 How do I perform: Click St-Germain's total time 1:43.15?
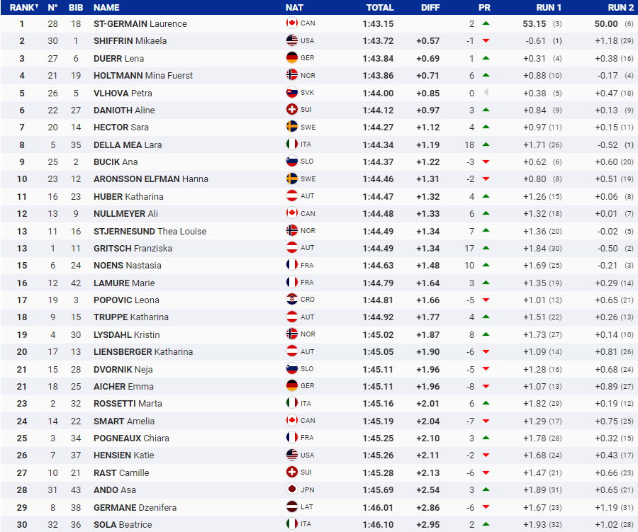(379, 24)
